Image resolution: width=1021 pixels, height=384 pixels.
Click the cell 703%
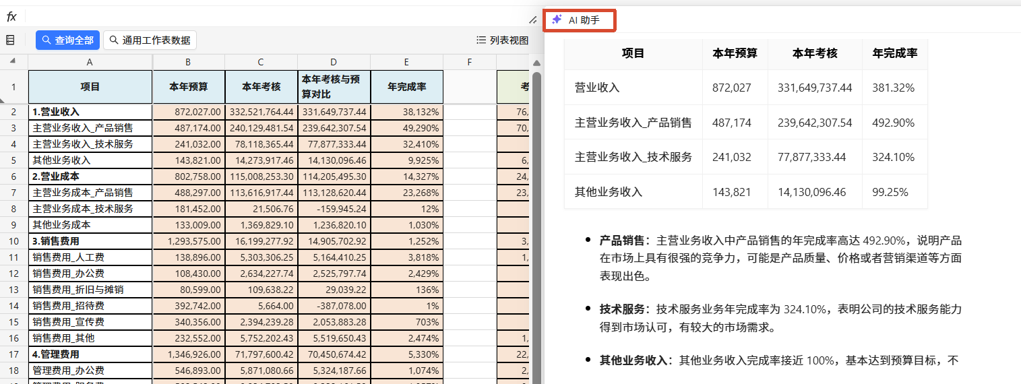pos(406,322)
